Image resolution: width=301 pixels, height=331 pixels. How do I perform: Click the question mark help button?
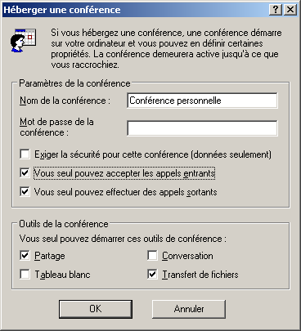point(276,10)
